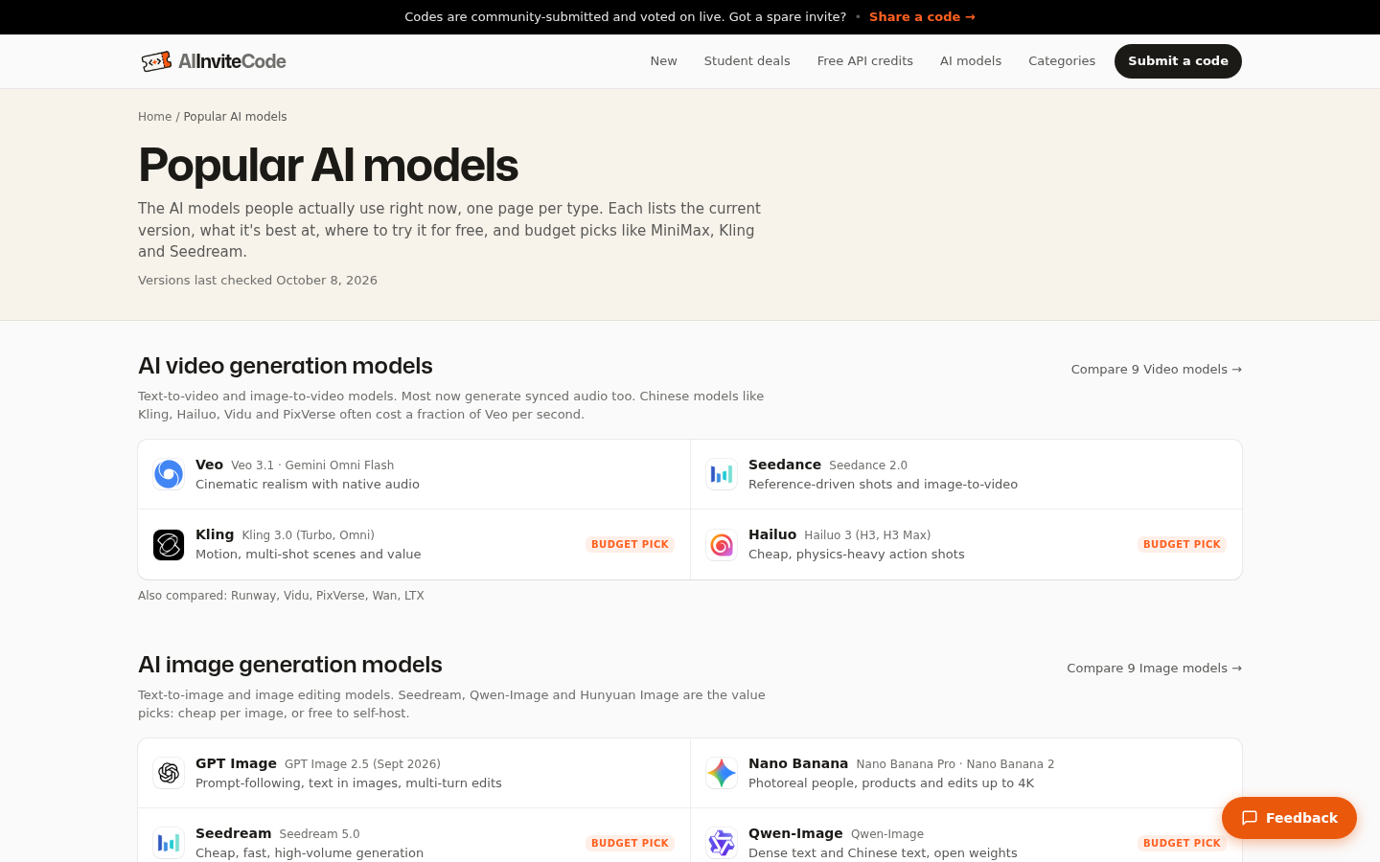Screen dimensions: 1380x862
Task: Go to Free API credits
Action: pos(864,61)
